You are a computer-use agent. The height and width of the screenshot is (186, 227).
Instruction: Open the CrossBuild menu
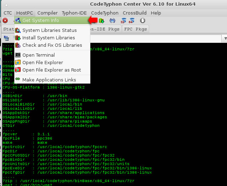tap(134, 13)
